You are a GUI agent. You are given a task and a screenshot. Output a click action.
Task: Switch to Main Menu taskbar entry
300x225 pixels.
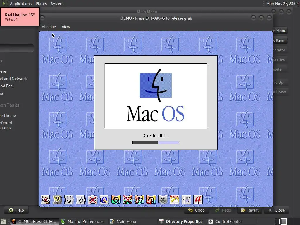point(123,221)
